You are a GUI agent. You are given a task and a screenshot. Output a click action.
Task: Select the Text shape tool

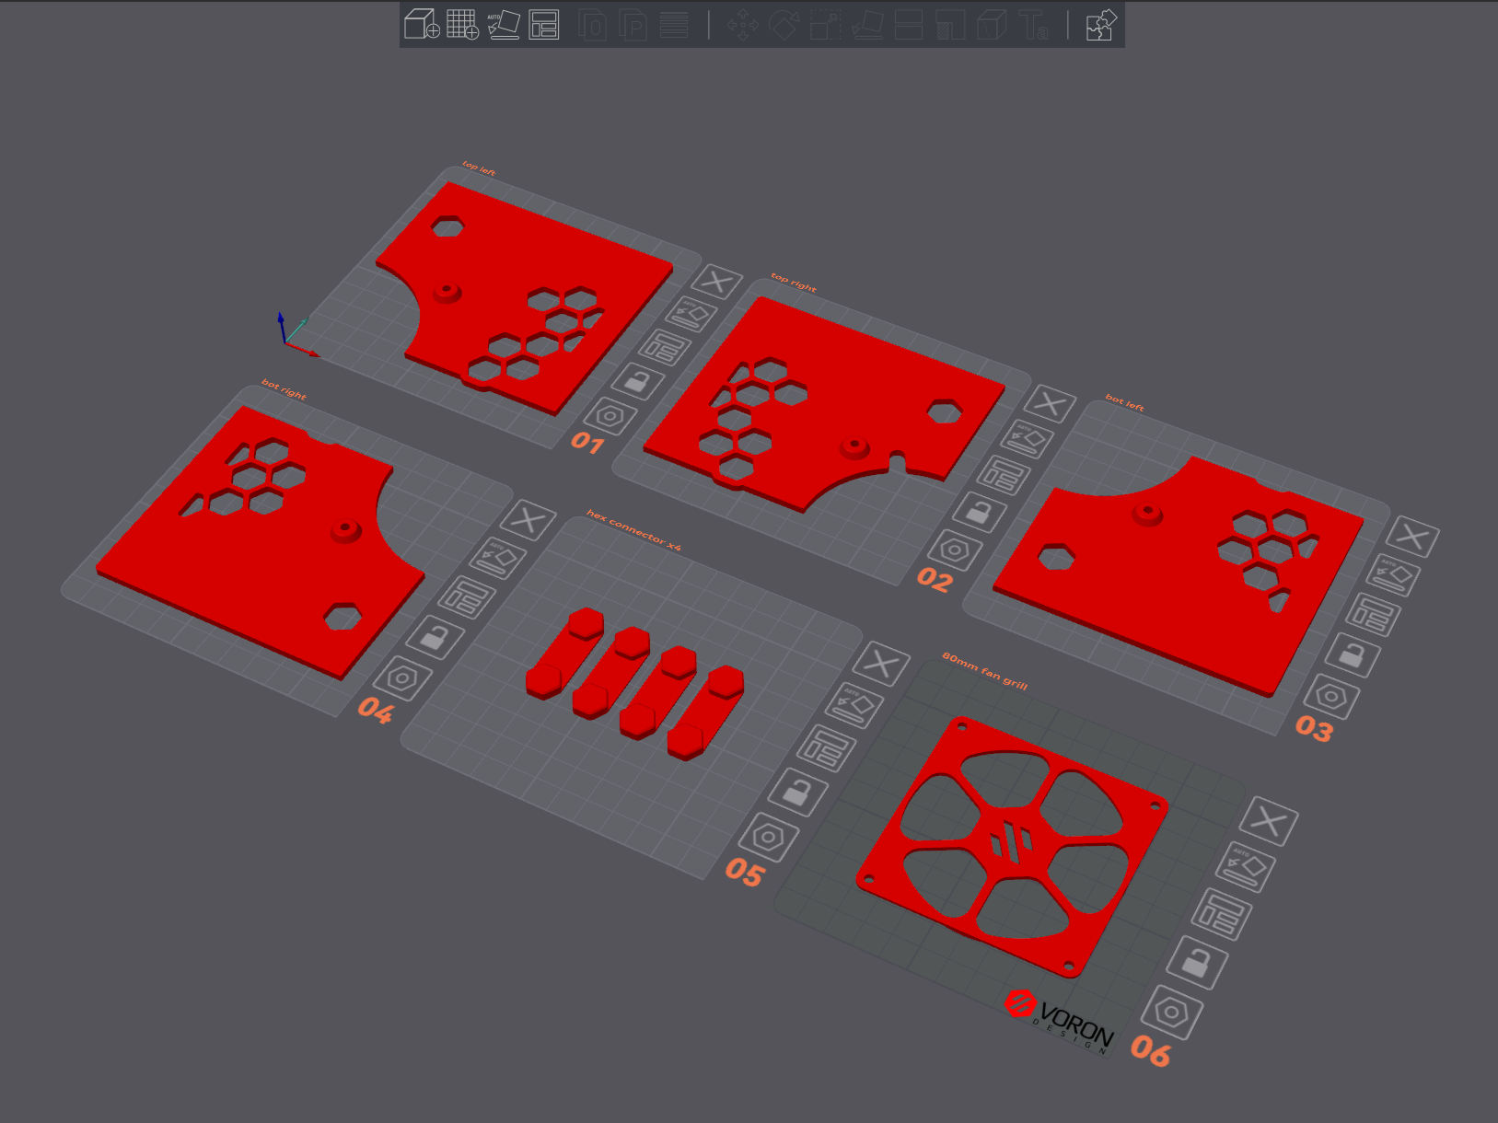pos(1033,25)
